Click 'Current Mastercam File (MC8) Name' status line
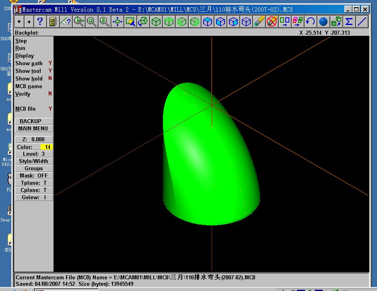This screenshot has height=291, width=377. [135, 277]
